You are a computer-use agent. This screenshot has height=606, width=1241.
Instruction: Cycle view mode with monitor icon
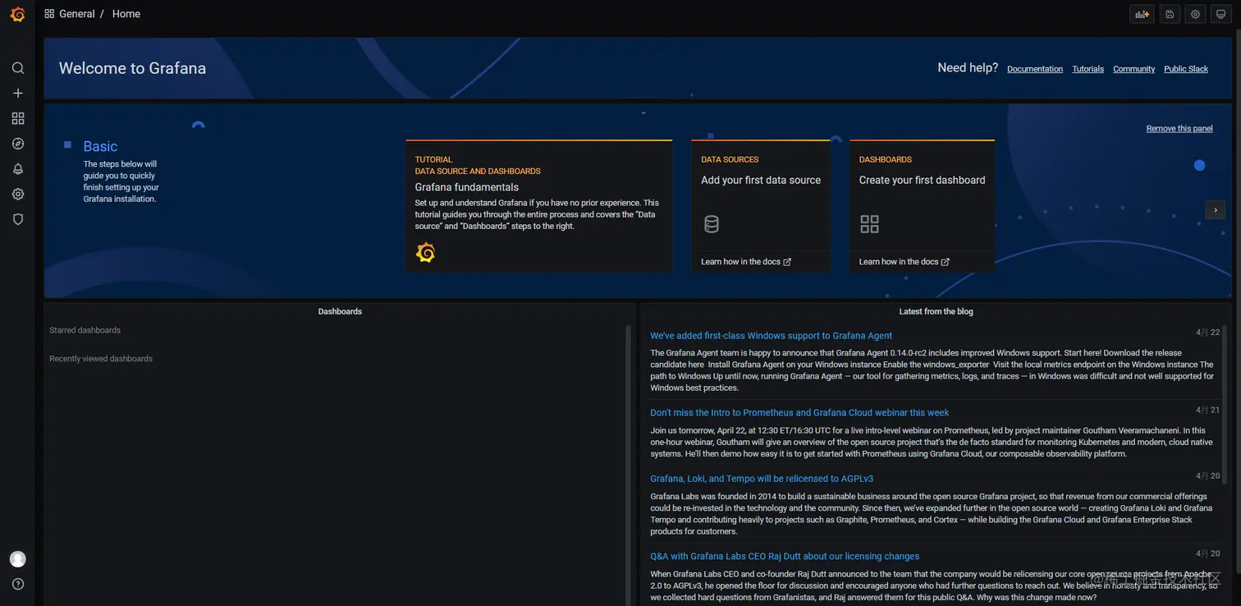click(1220, 14)
